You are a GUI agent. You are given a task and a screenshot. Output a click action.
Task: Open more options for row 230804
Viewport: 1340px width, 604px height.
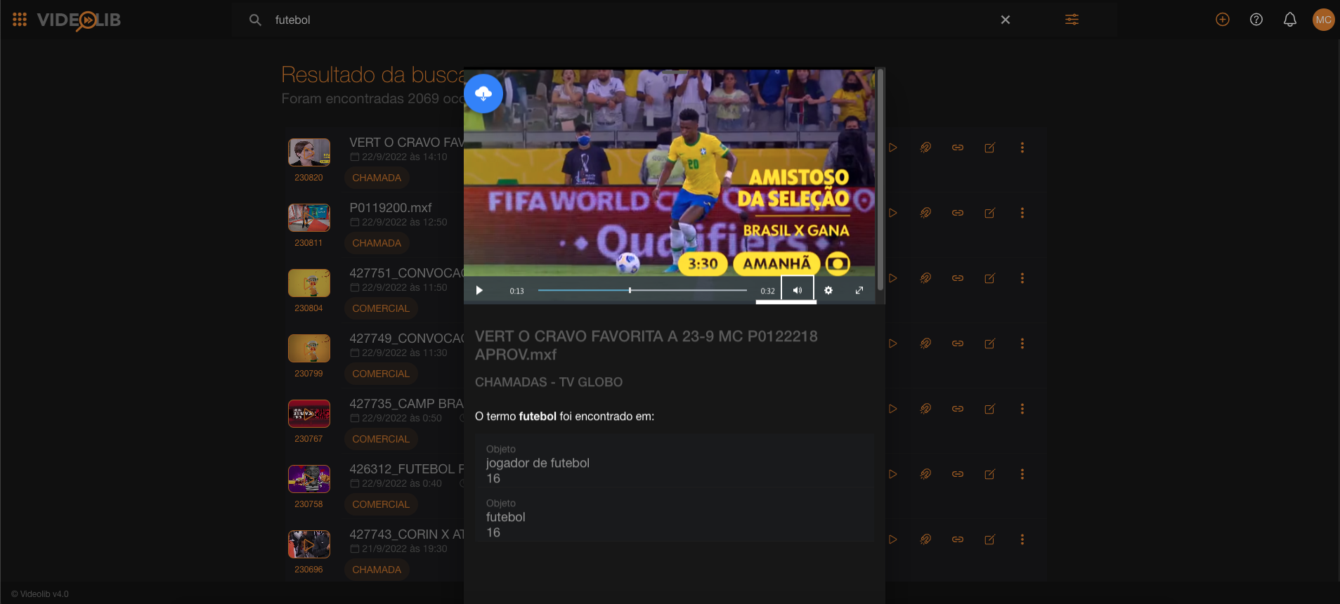coord(1022,278)
